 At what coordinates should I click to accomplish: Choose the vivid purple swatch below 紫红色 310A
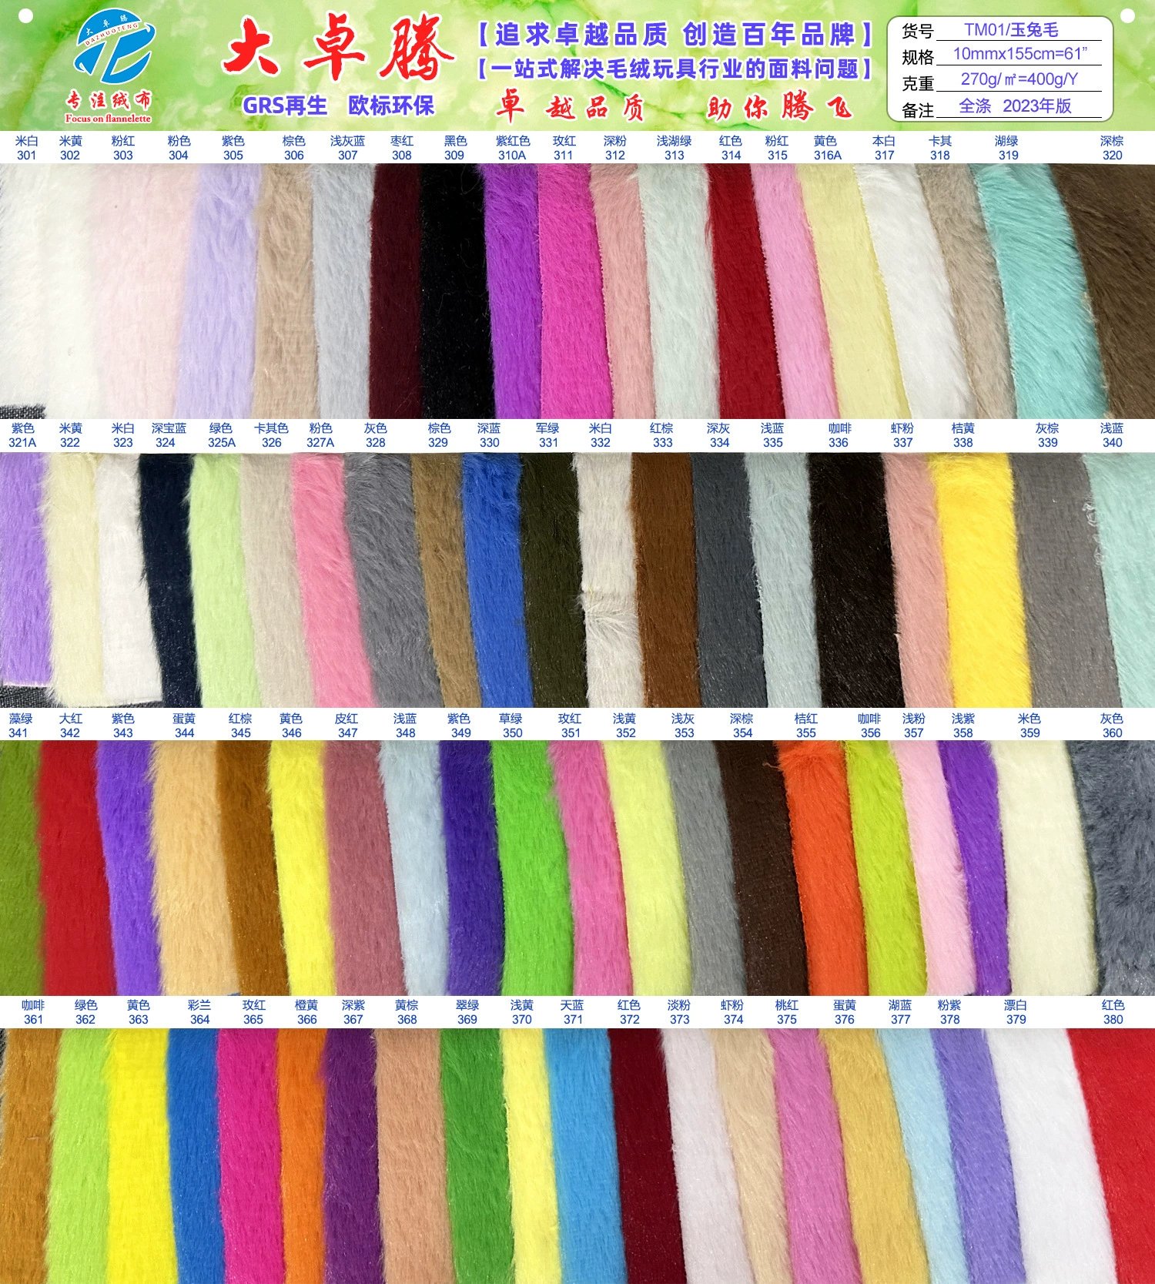pyautogui.click(x=514, y=291)
